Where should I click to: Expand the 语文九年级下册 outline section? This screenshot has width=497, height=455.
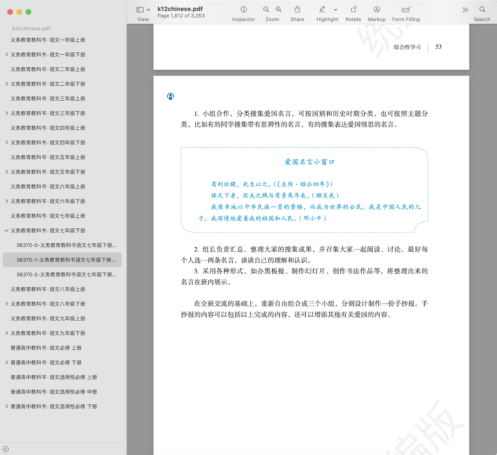tap(7, 333)
